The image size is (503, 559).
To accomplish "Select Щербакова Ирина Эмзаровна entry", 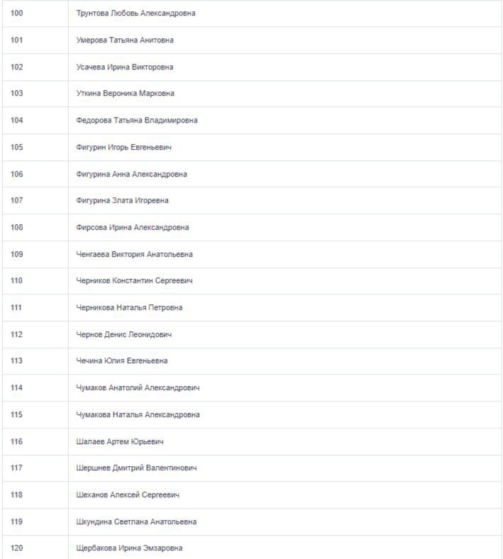I will 129,548.
